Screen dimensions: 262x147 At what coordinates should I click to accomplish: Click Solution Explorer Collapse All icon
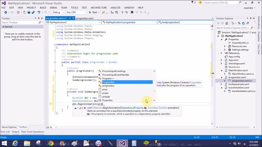coord(248,23)
